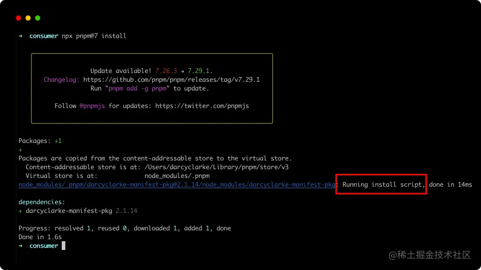
Task: Open the GitHub v7.29.1 changelog URL
Action: 171,80
